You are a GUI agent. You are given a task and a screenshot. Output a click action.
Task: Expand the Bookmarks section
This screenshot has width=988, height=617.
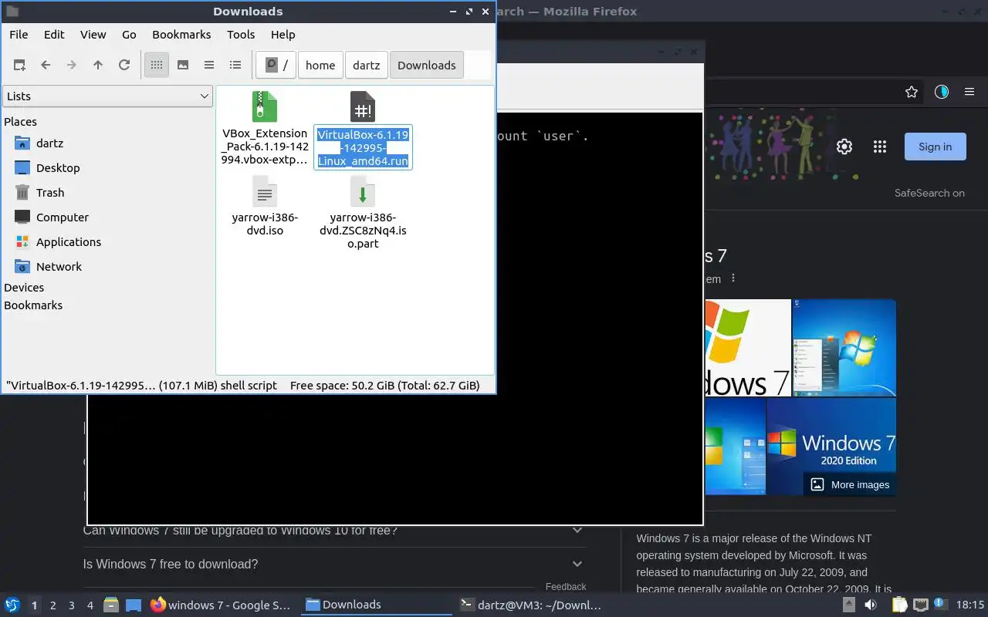pos(33,305)
